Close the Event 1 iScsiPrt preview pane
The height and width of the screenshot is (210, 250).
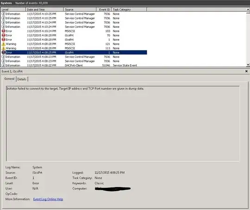pos(246,71)
